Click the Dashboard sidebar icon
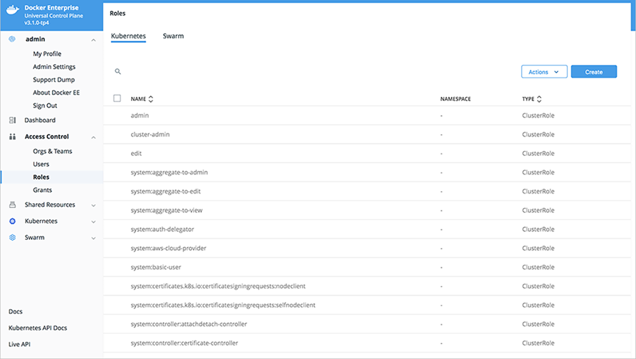The image size is (636, 359). [12, 120]
